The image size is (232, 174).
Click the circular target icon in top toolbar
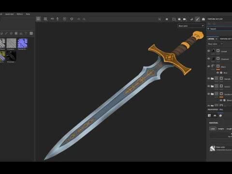tap(72, 19)
